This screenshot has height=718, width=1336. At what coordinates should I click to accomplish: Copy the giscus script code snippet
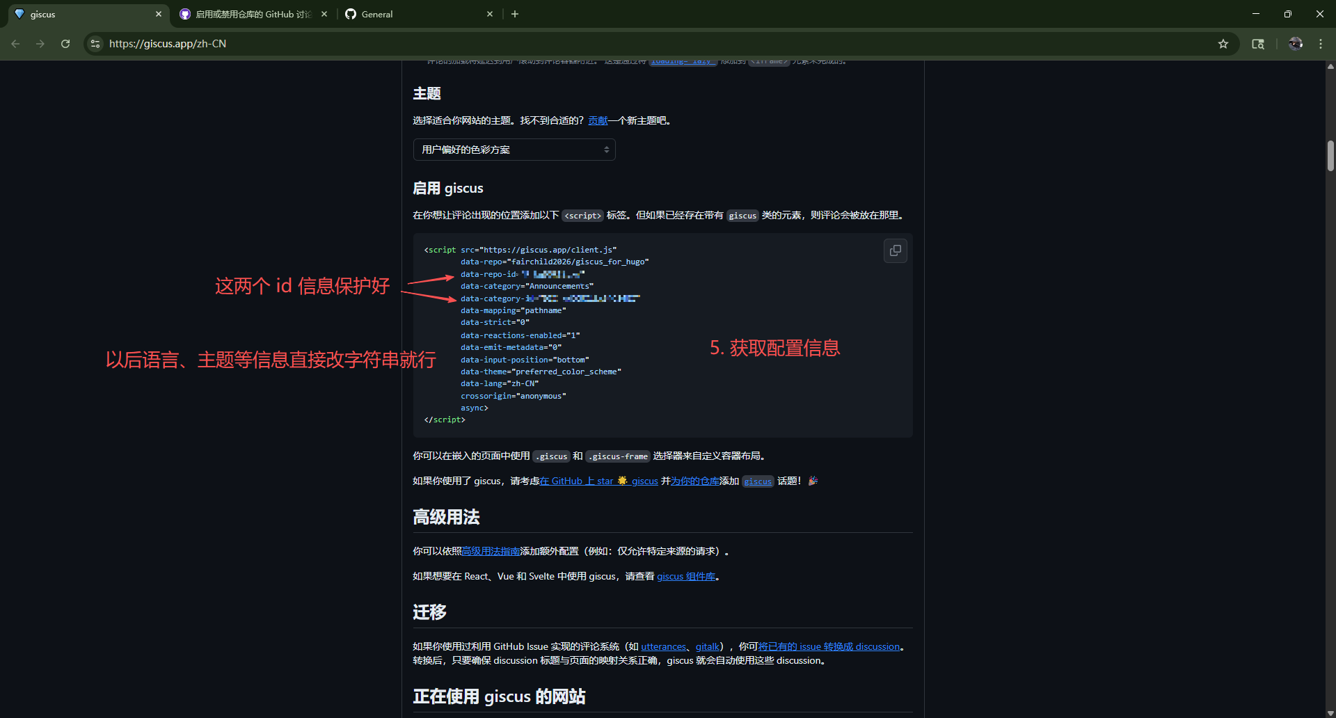[x=895, y=250]
